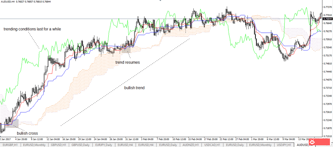This screenshot has height=147, width=333.
Task: Click the 0.77370 price scale value
Action: coord(328,7)
